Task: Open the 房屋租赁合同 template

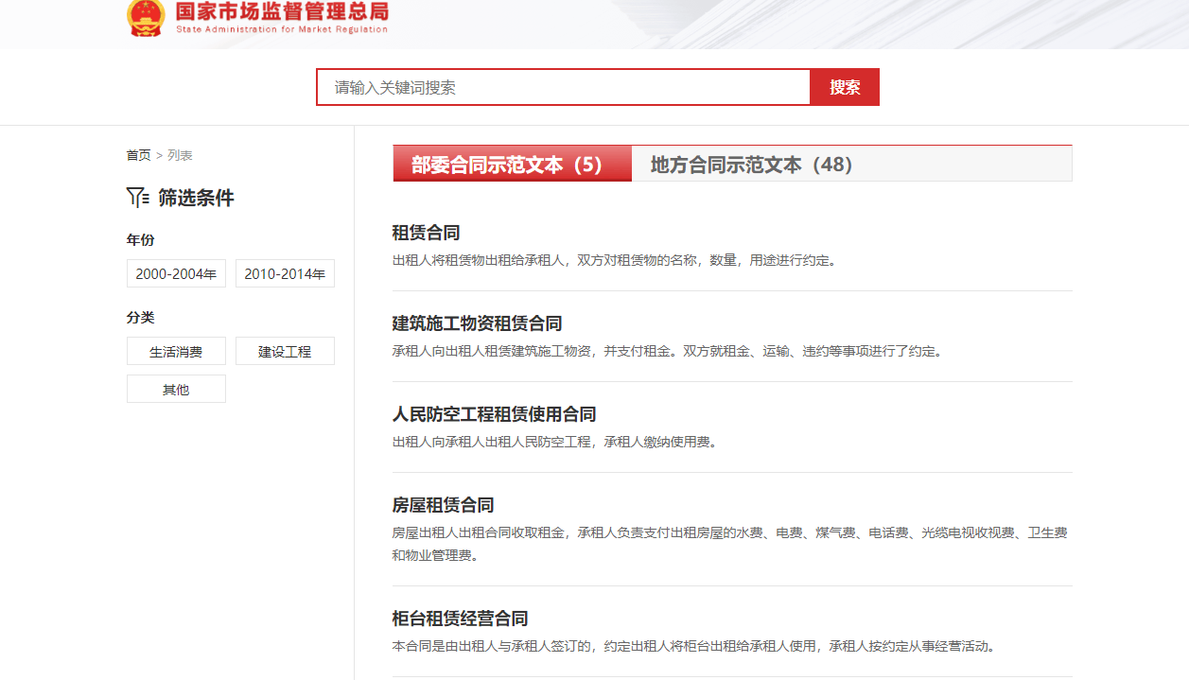Action: click(x=443, y=505)
